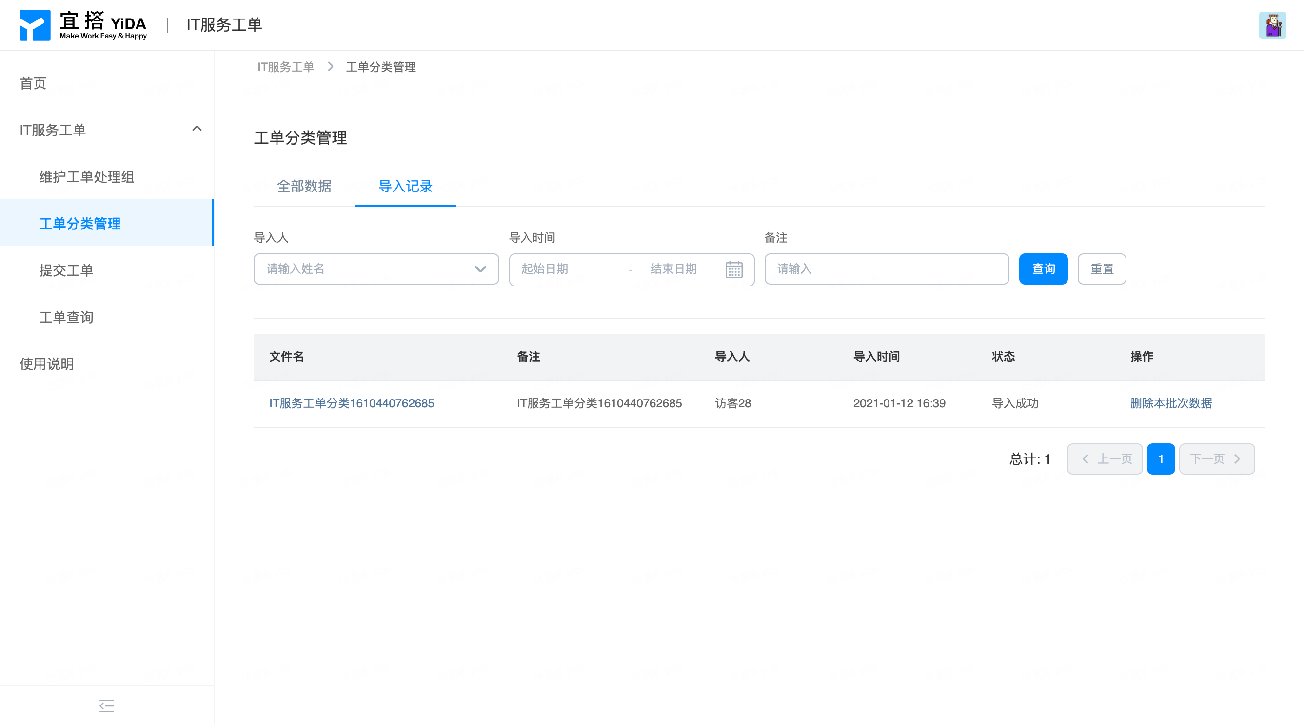
Task: Open 维护工单处理组 in sidebar
Action: [87, 177]
